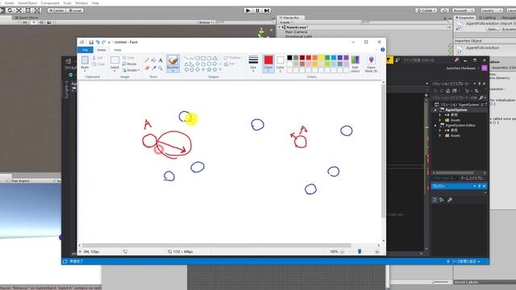
Task: Open Paint 3D from the ribbon
Action: click(371, 64)
